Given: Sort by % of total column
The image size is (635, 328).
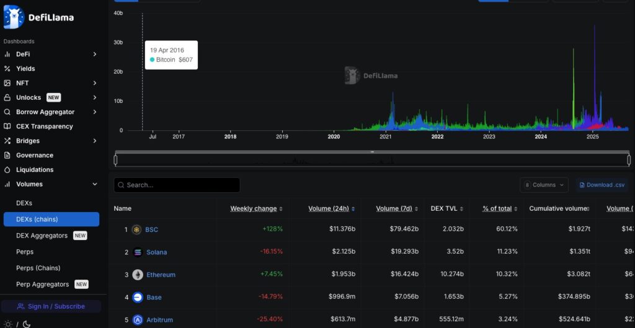Looking at the screenshot, I should click(x=500, y=208).
